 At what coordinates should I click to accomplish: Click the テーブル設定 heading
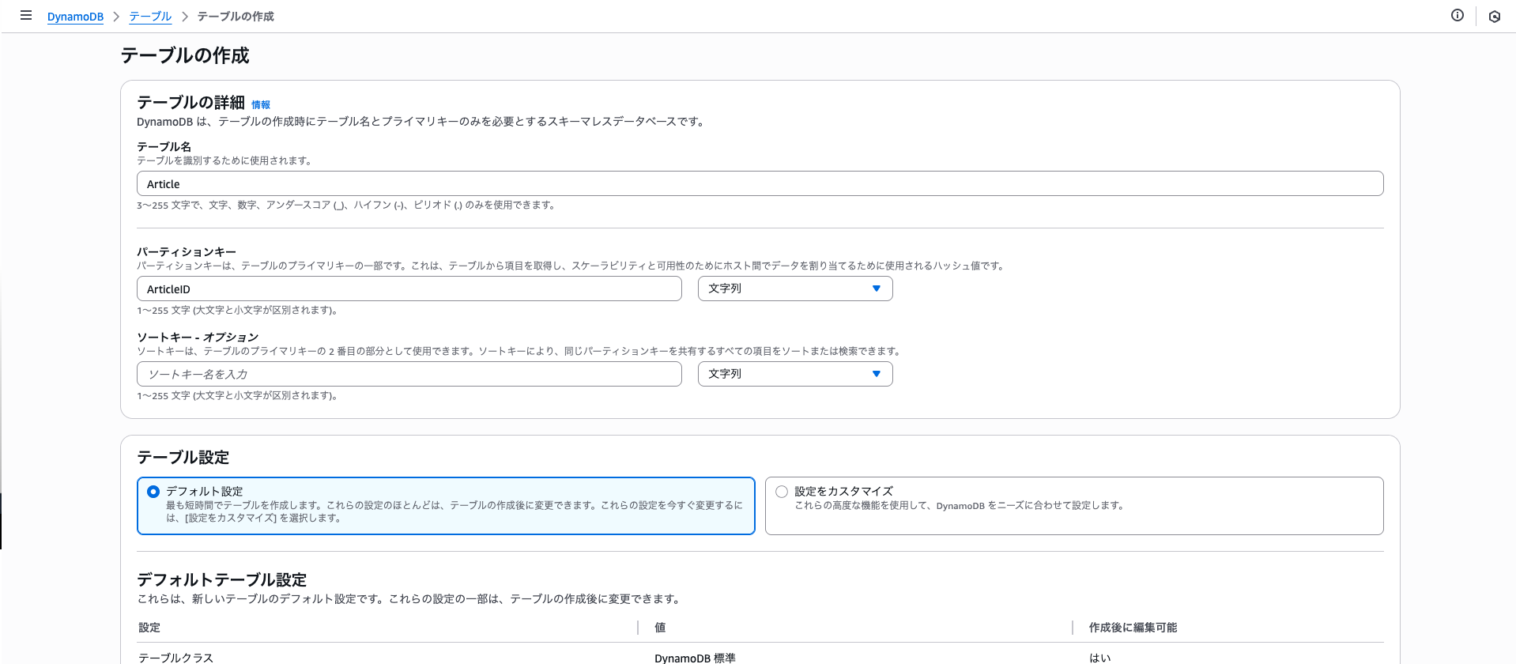coord(183,457)
